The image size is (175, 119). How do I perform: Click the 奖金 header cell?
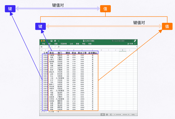point(74,53)
